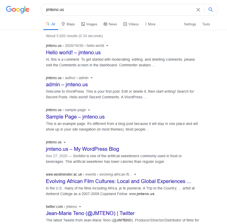Click the Videos play icon
Viewport: 227px width, 224px height.
125,24
